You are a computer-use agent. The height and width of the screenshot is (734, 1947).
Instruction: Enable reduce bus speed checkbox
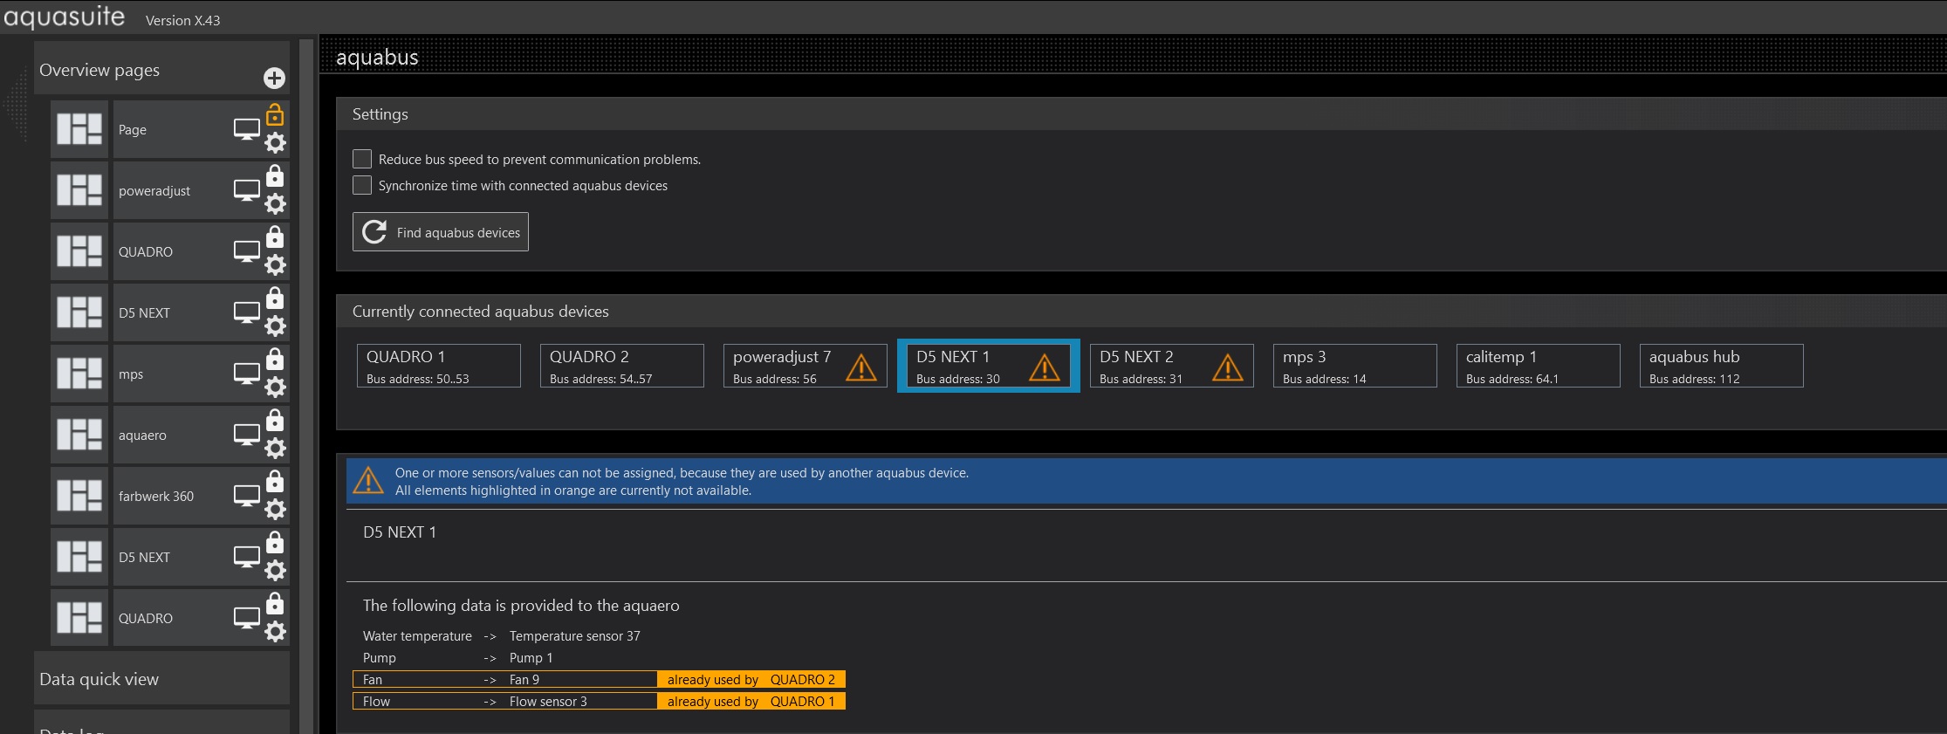[362, 159]
